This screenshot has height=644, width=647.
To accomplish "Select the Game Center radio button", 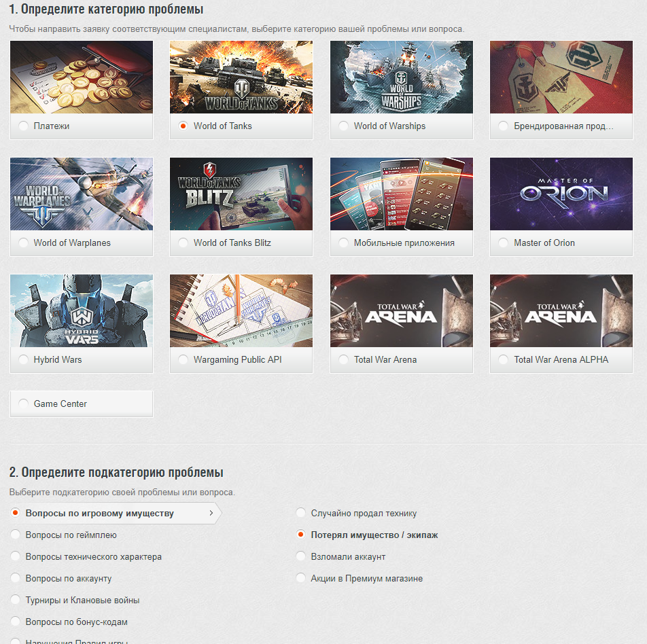I will (x=23, y=404).
